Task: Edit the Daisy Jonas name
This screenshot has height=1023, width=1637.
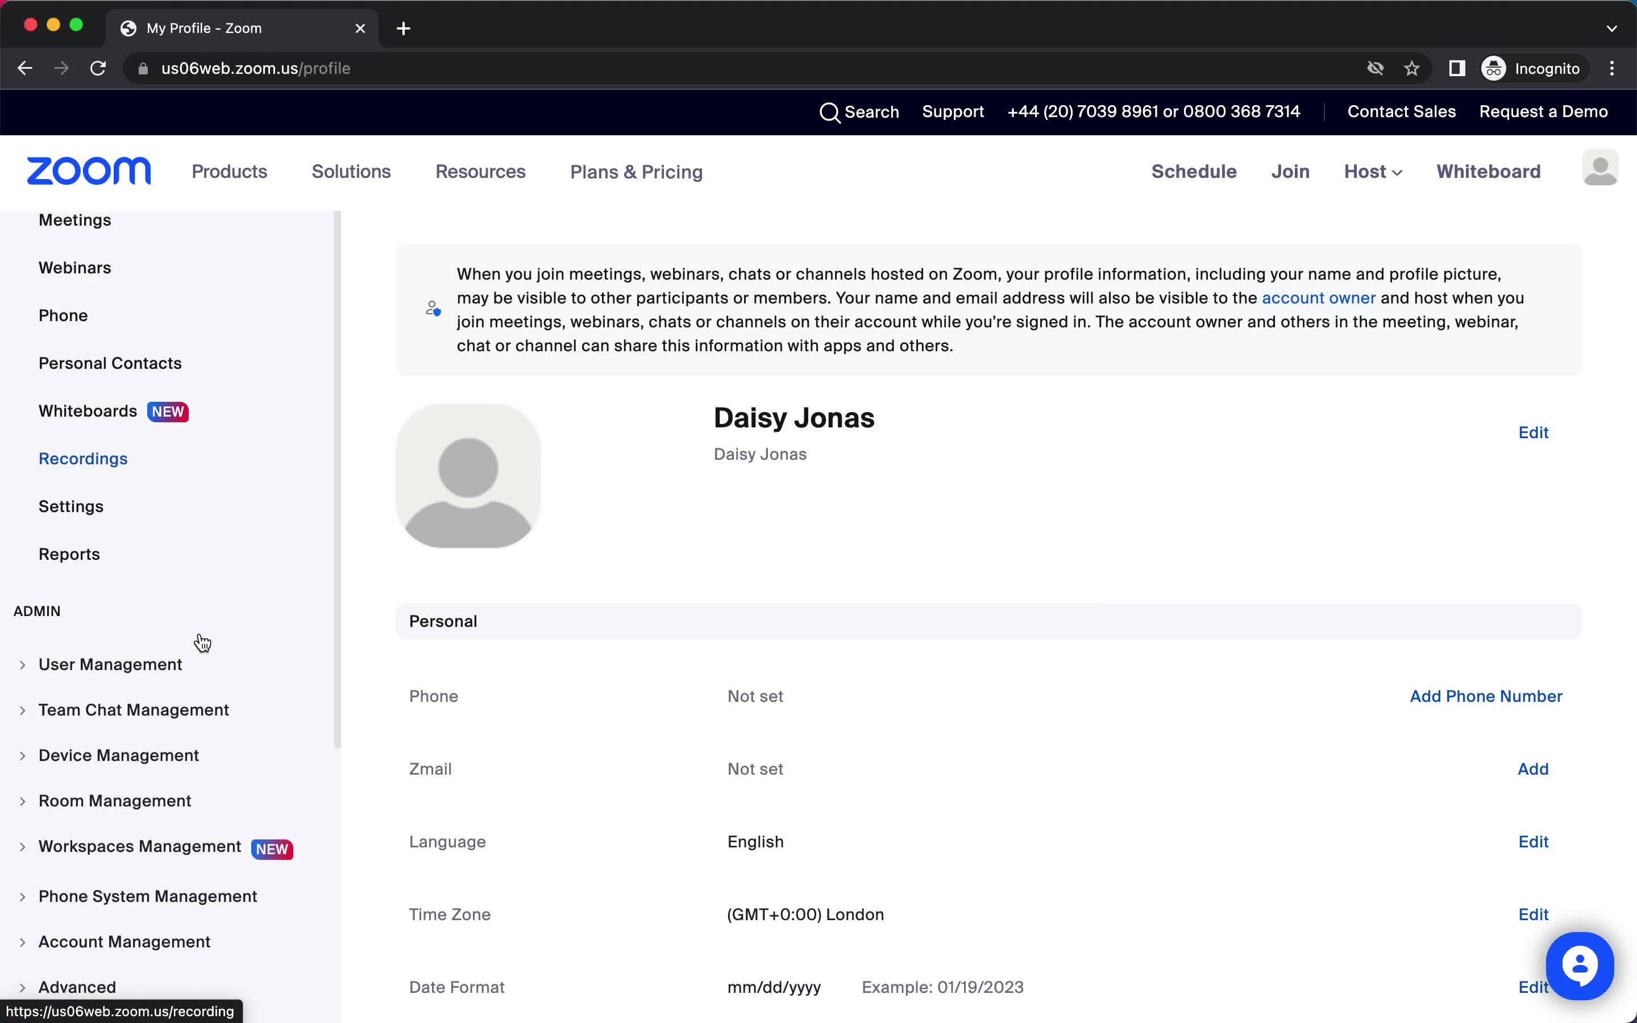Action: point(1533,433)
